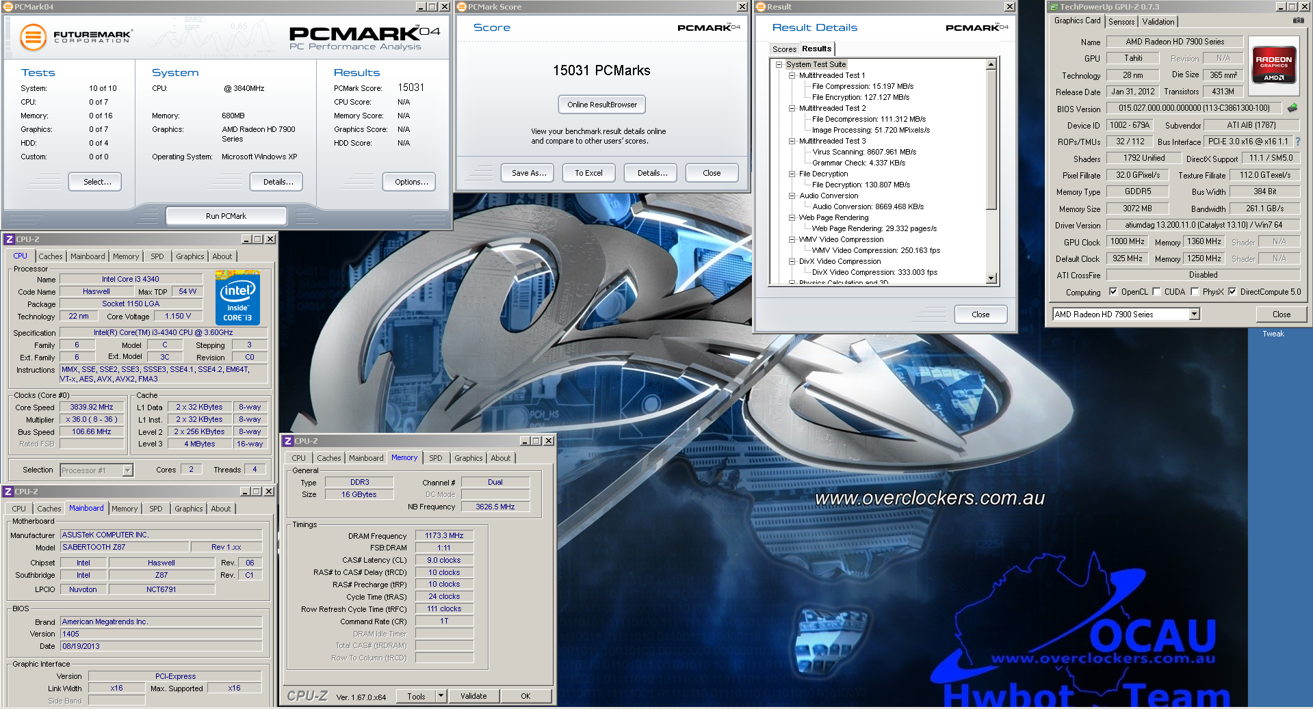Click Close in the Result Details window
Image resolution: width=1313 pixels, height=709 pixels.
pos(980,315)
